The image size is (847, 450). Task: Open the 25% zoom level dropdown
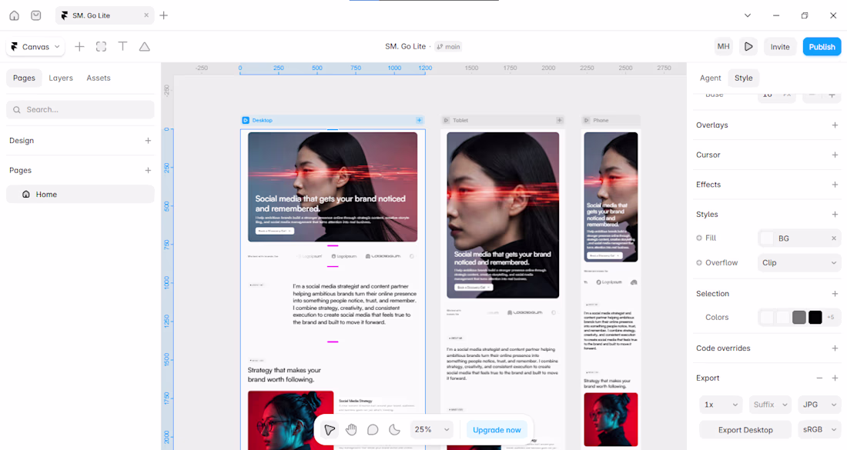coord(432,430)
